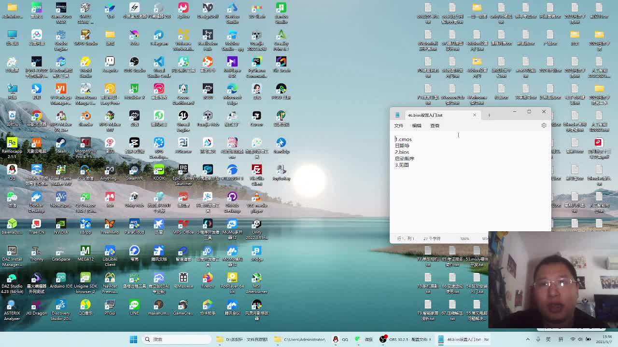
Task: Open the 编辑 menu in Notepad
Action: pyautogui.click(x=417, y=126)
